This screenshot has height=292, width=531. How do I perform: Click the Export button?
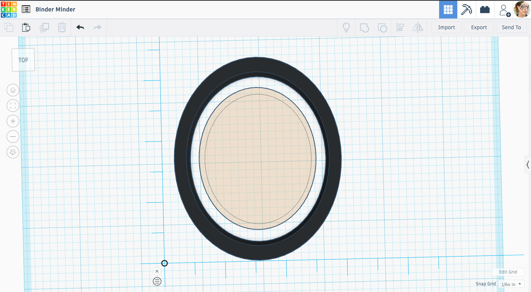[x=479, y=27]
